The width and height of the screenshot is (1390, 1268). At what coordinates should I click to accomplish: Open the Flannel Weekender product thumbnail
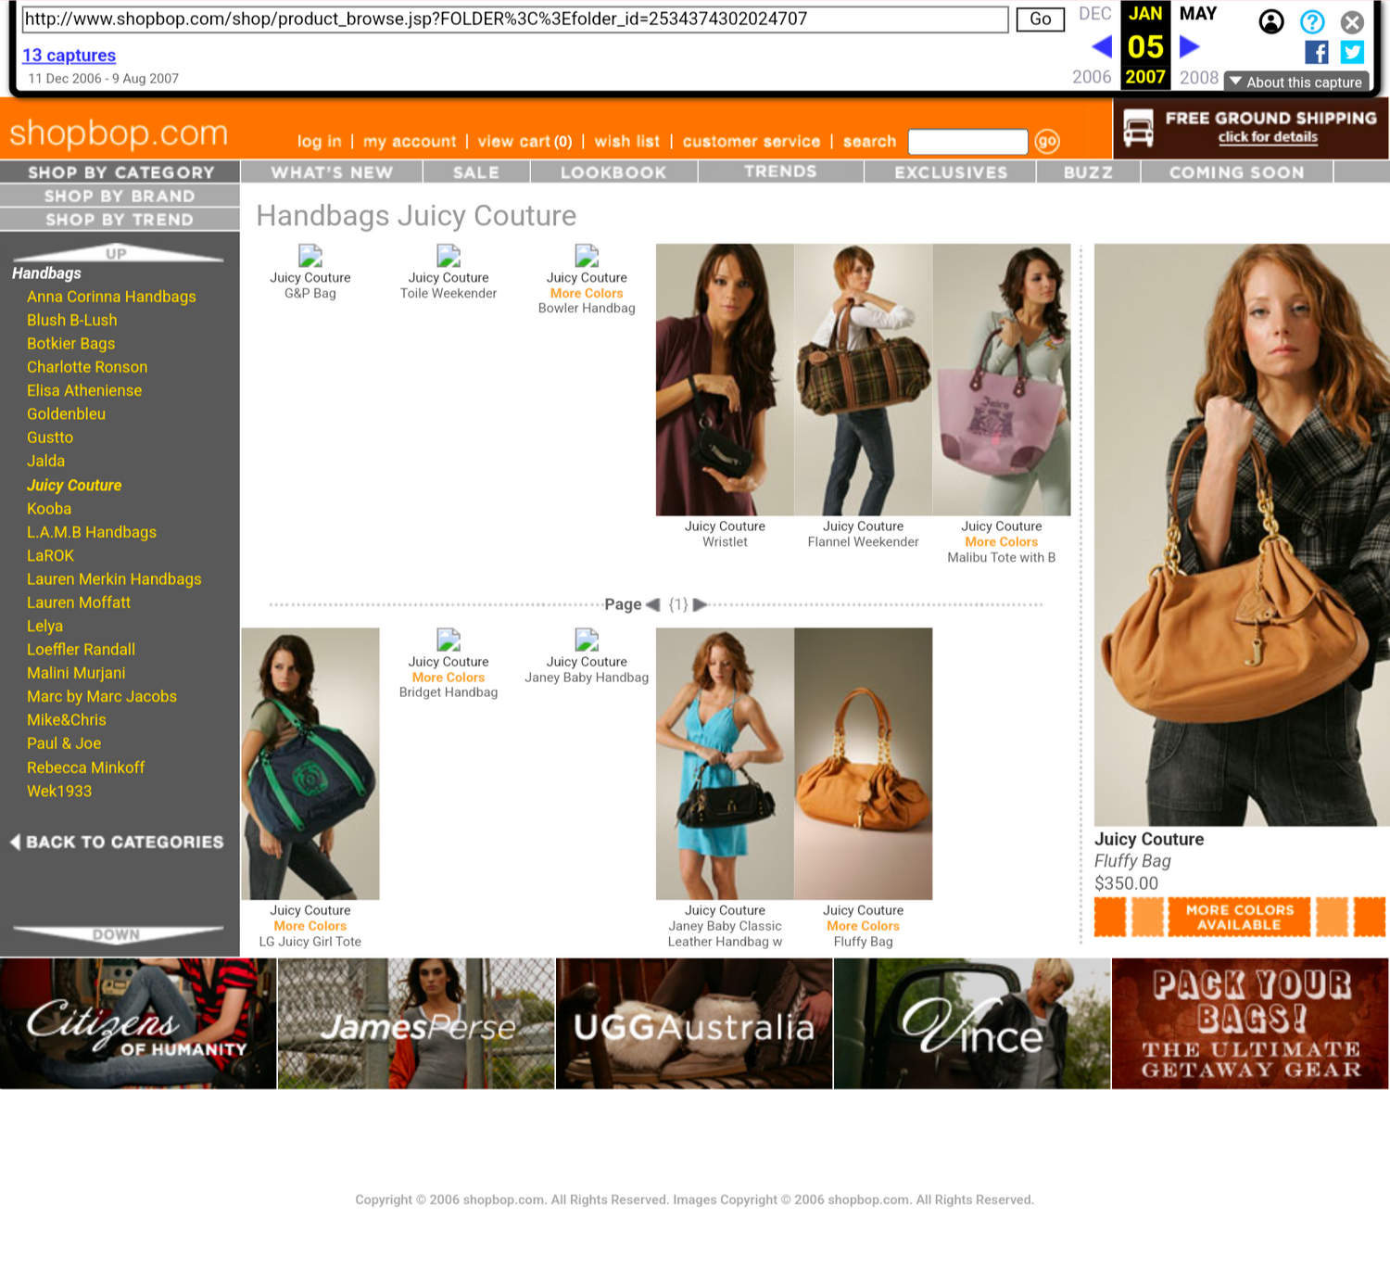(x=863, y=379)
